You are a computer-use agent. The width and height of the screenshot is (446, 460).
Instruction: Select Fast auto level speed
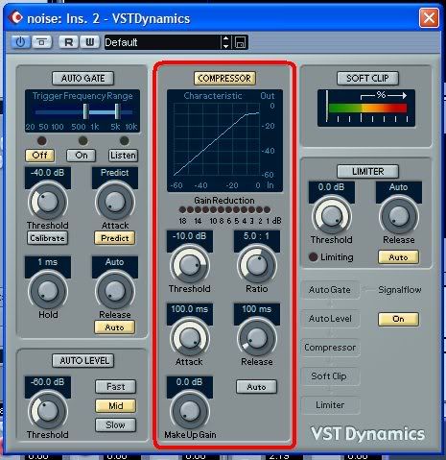tap(115, 387)
